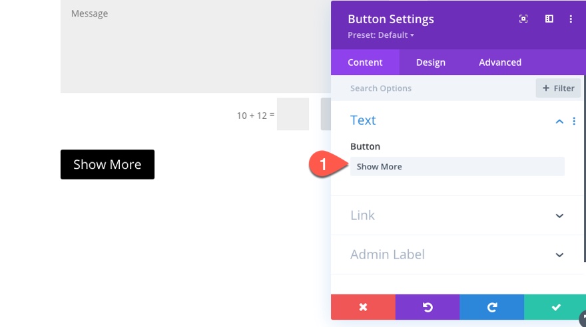Open the Button Settings three-dot menu

point(571,19)
